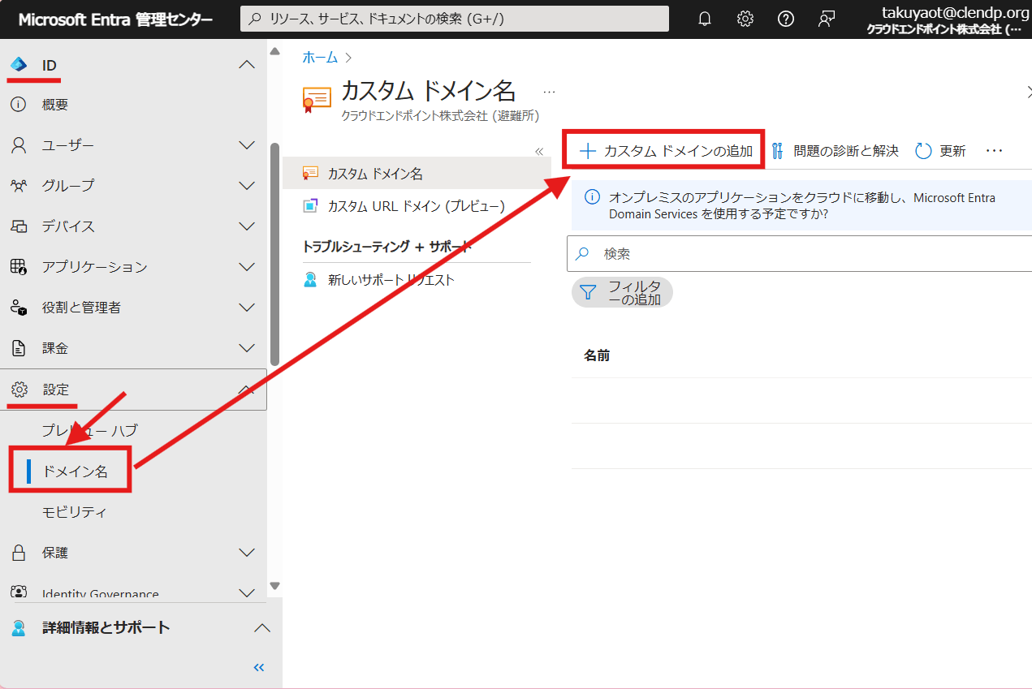Click 更新 refresh button
Screen dimensions: 1032x689
[940, 151]
